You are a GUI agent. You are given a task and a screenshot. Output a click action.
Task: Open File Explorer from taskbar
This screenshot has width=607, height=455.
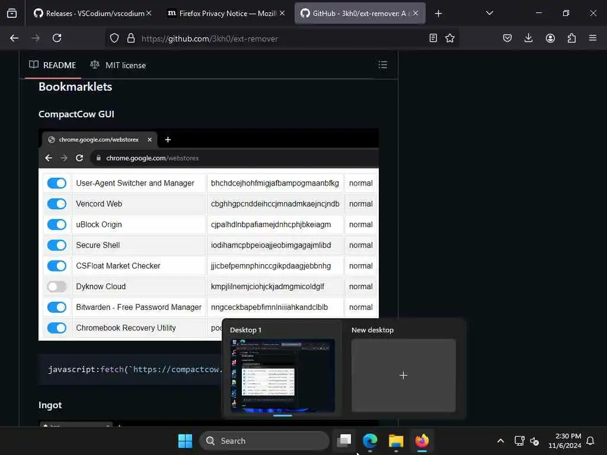point(396,441)
